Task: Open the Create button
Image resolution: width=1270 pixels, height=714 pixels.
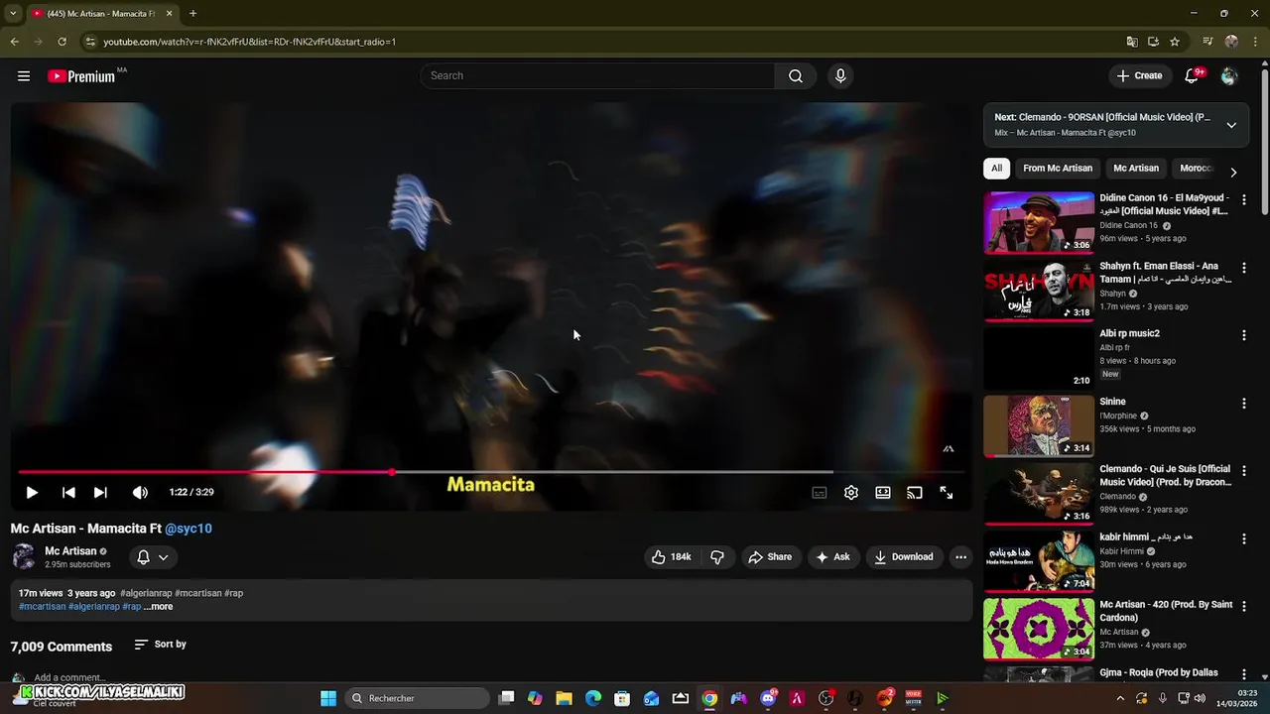Action: [1139, 76]
